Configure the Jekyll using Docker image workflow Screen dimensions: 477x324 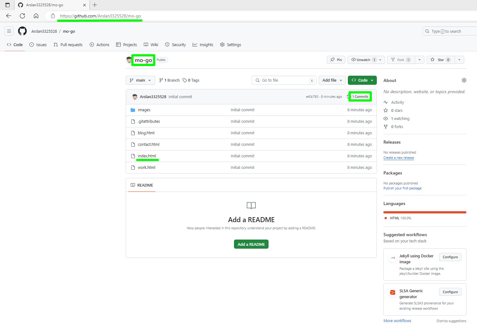point(450,257)
